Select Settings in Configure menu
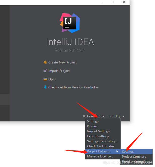This screenshot has width=155, height=167. (x=103, y=121)
